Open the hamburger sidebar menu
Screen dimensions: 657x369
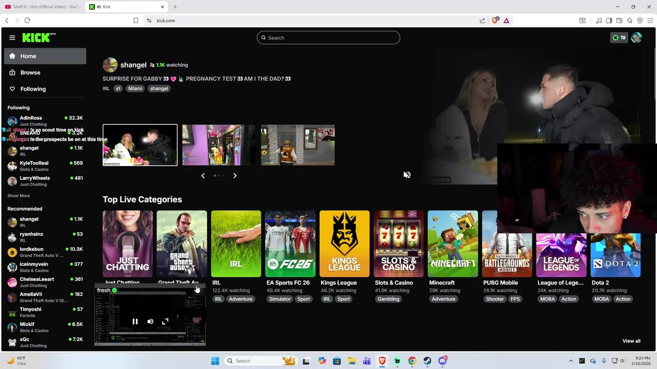tap(12, 37)
